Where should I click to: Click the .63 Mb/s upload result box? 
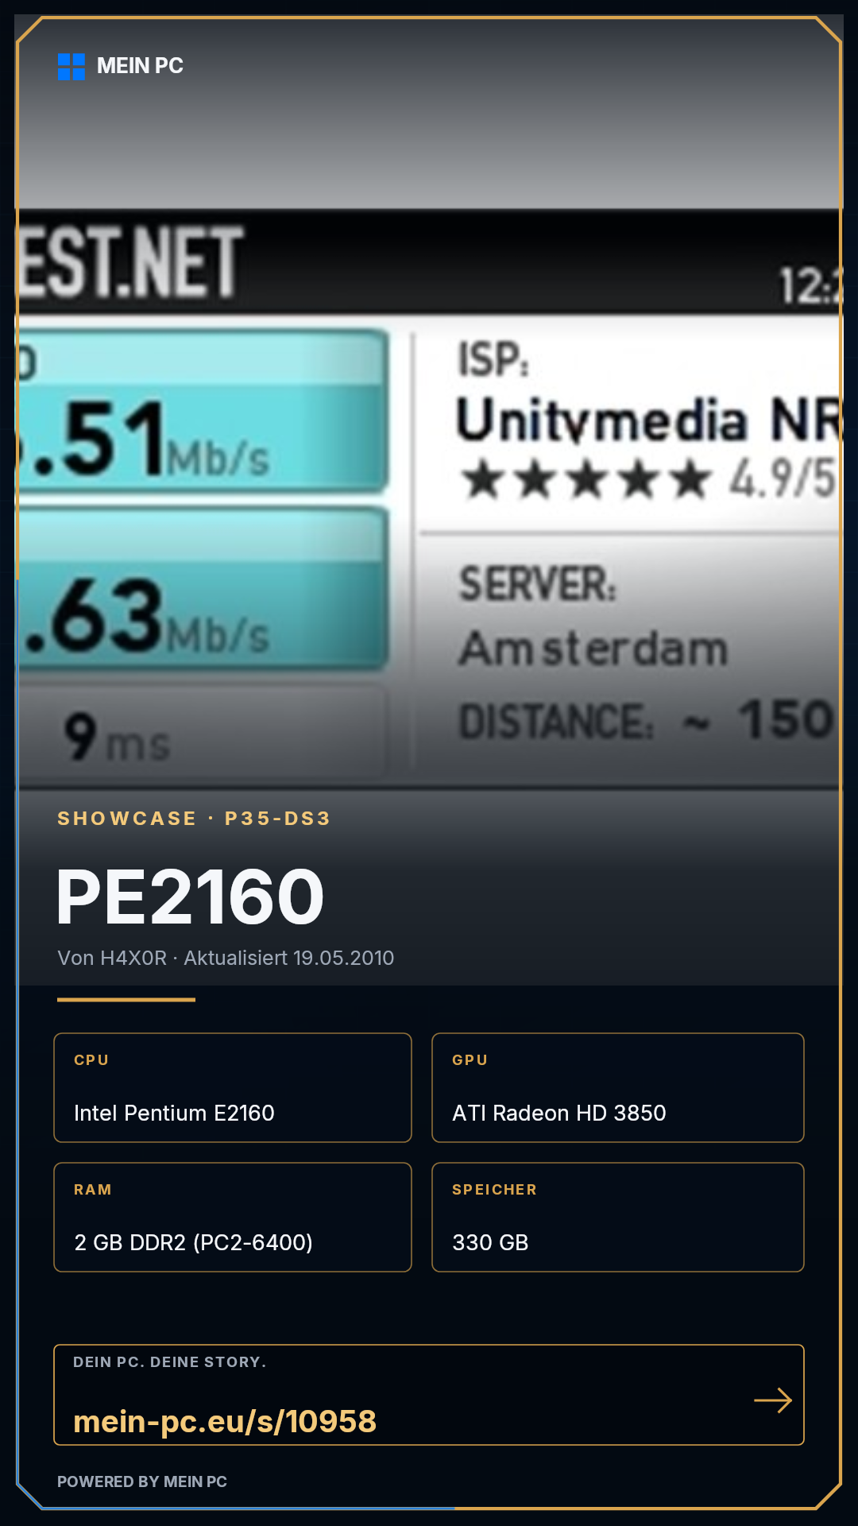(203, 589)
